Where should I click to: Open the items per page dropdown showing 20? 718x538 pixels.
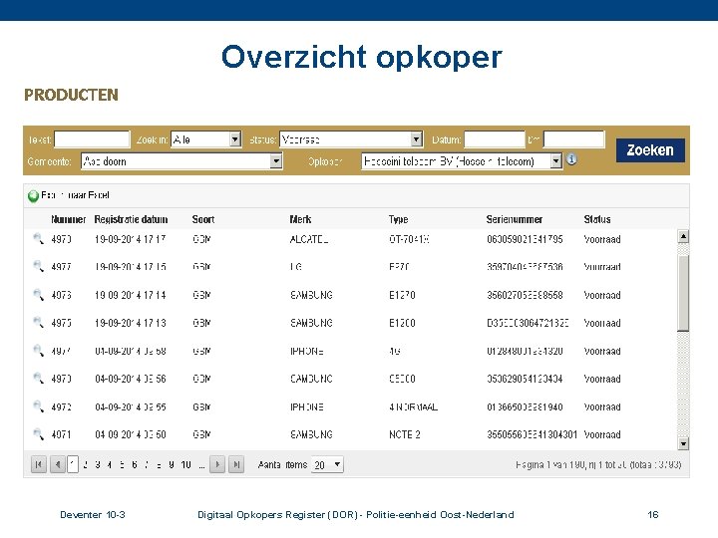coord(327,465)
